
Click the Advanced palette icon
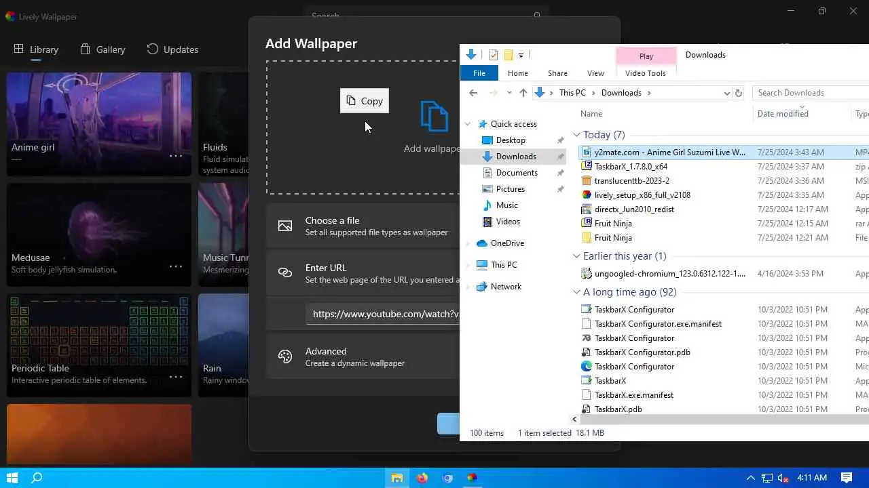click(285, 357)
